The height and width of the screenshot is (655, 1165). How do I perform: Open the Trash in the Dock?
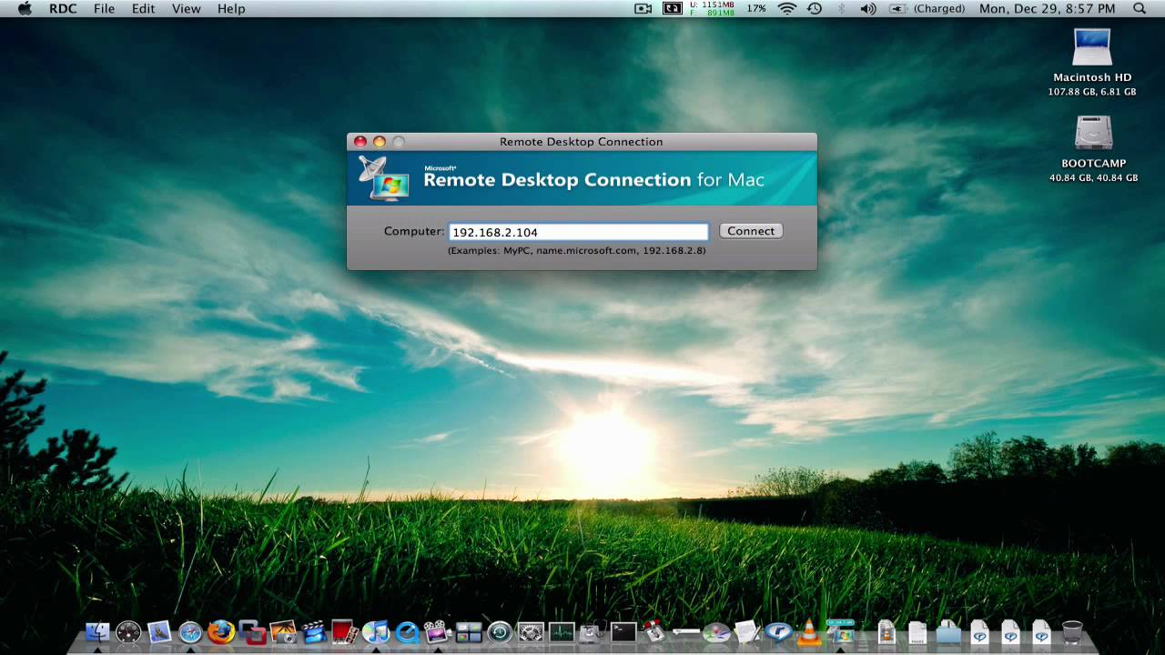click(x=1072, y=631)
